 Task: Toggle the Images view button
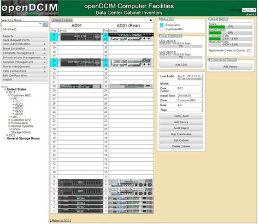pos(57,20)
